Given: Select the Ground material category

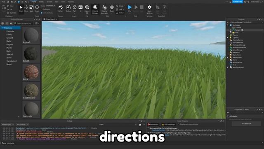Looking at the screenshot, I should coord(9,38).
